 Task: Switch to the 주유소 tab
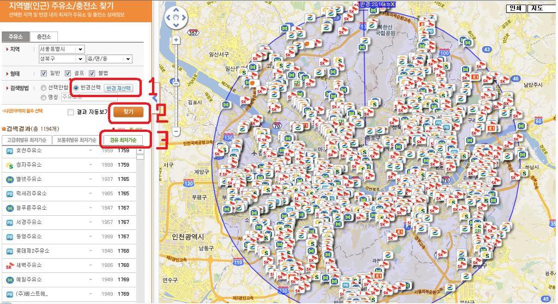pyautogui.click(x=16, y=37)
